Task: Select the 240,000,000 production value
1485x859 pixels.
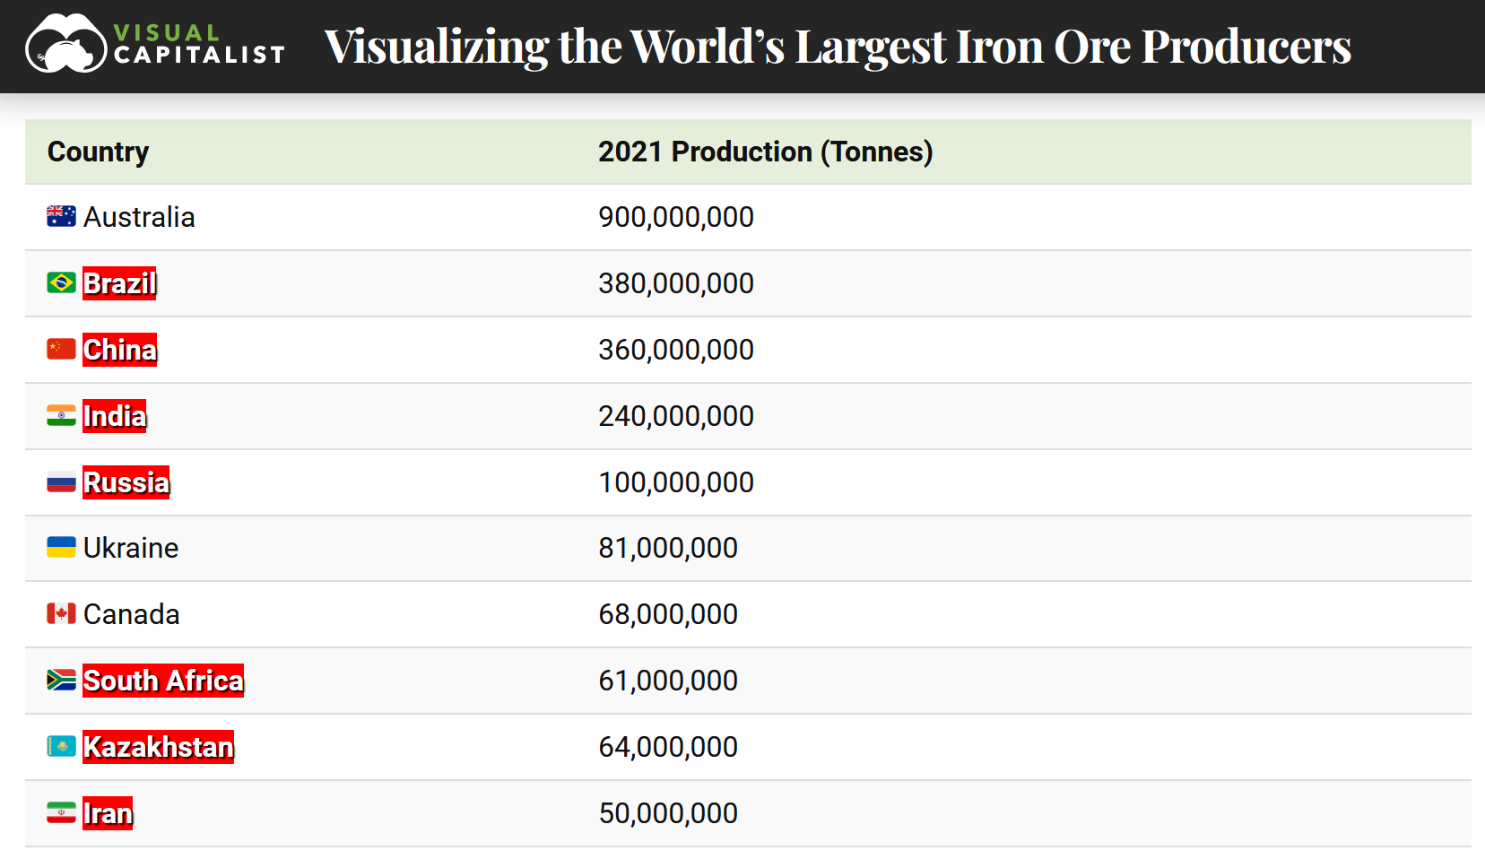Action: [676, 416]
